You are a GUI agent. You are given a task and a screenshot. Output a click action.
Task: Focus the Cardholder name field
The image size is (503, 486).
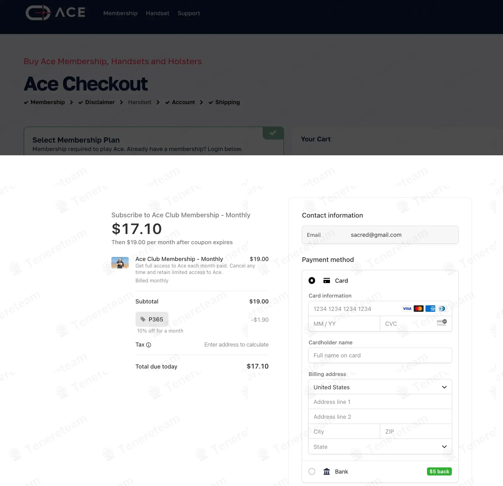point(380,356)
